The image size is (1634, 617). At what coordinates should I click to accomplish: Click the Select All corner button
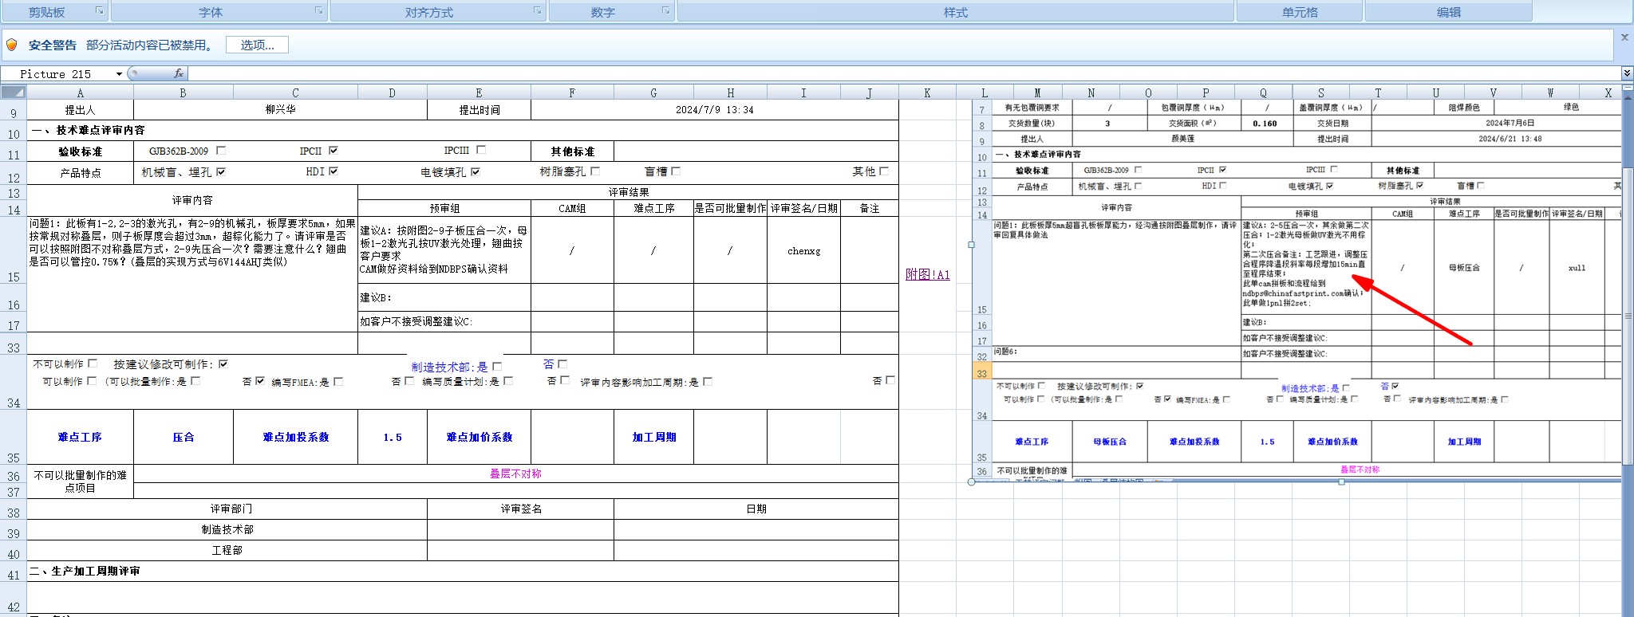pyautogui.click(x=14, y=92)
